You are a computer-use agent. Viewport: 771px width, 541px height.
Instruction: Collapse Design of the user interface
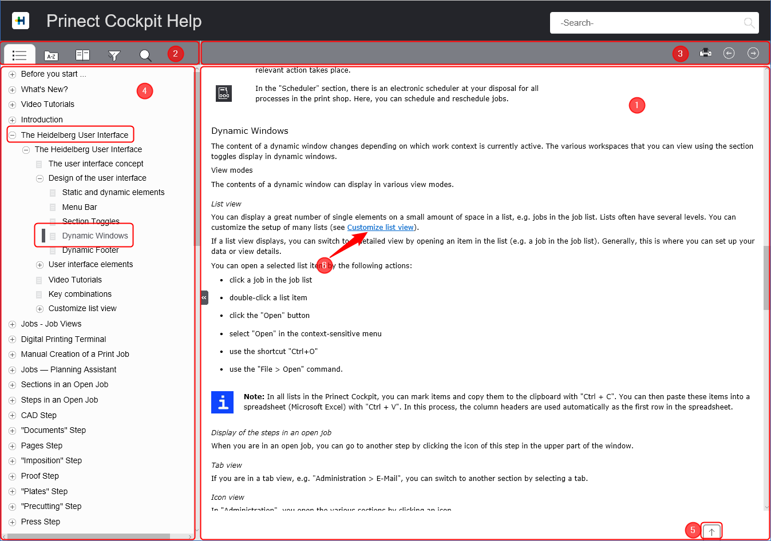[x=39, y=178]
